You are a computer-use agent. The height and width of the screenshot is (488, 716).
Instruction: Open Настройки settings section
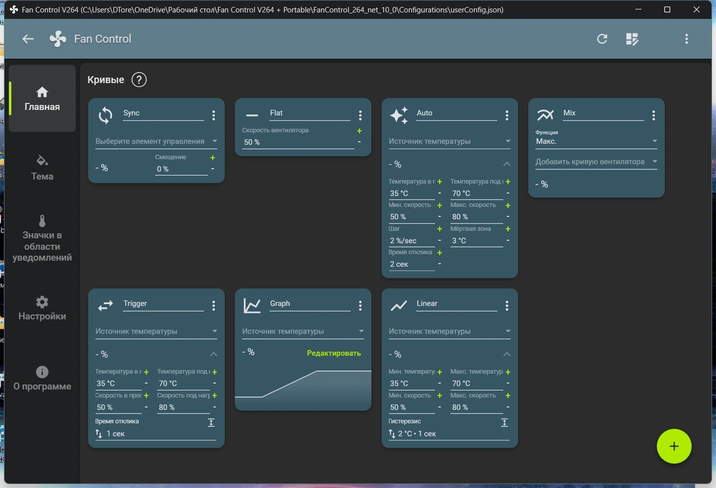pos(42,308)
